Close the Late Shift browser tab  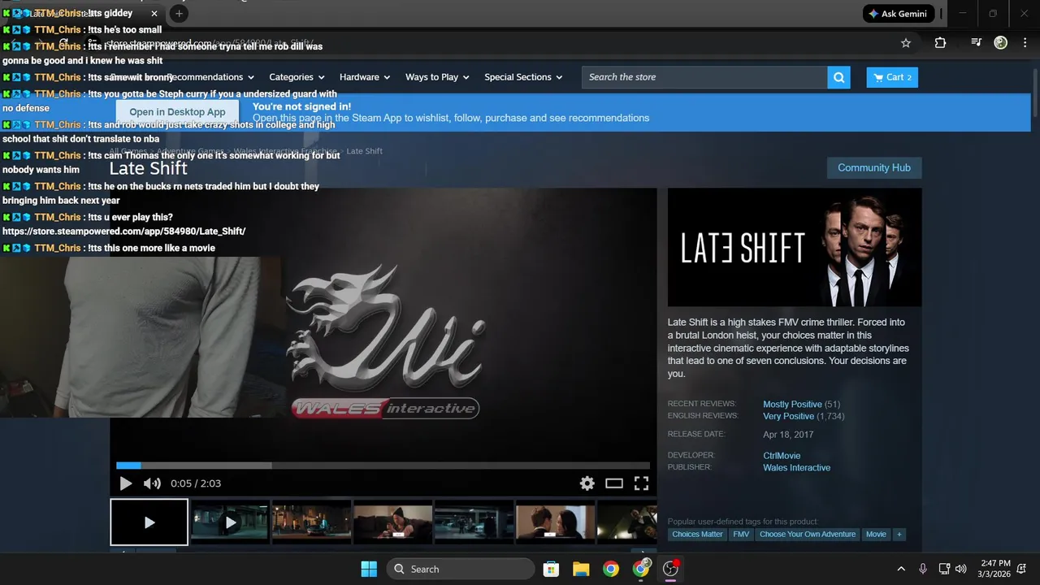click(x=154, y=14)
